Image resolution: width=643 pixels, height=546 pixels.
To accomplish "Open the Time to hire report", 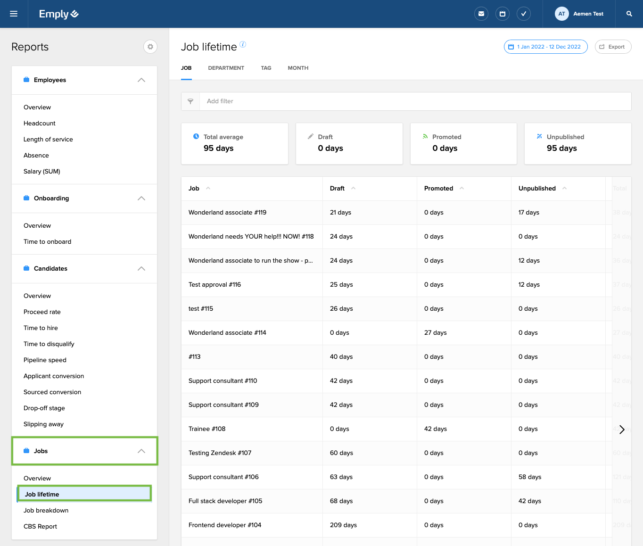I will click(41, 328).
